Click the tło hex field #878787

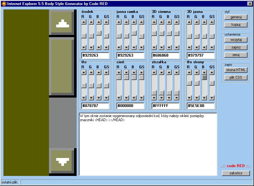point(95,106)
